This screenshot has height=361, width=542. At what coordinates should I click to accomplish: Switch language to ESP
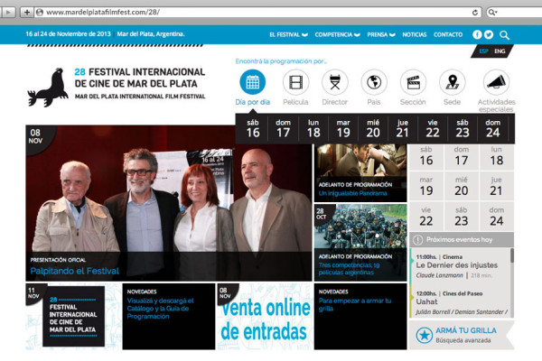pyautogui.click(x=483, y=51)
